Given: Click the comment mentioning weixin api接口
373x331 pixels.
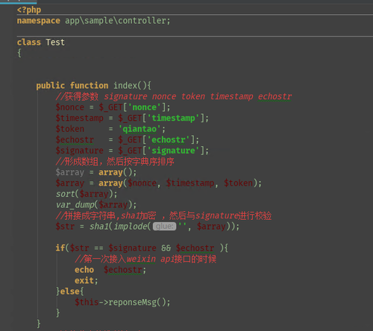Looking at the screenshot, I should [x=145, y=259].
